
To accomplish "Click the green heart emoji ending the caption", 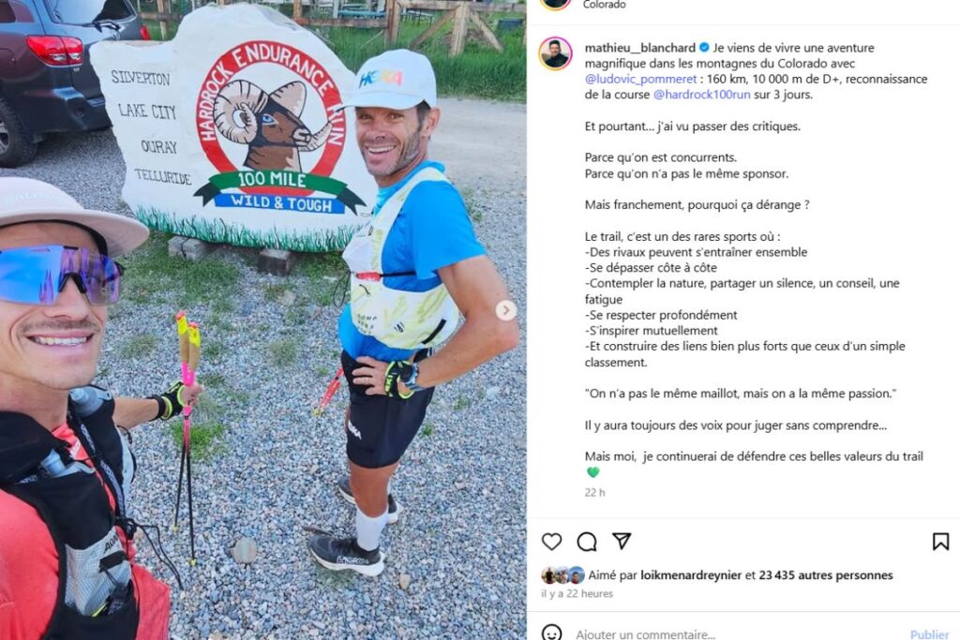I will coord(592,472).
